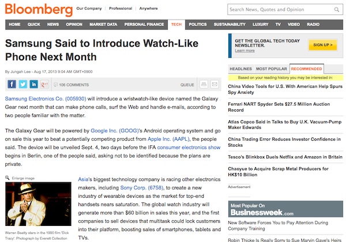Switch to the Most Popular tab
Viewport: 346px width, 242px height.
click(x=271, y=68)
